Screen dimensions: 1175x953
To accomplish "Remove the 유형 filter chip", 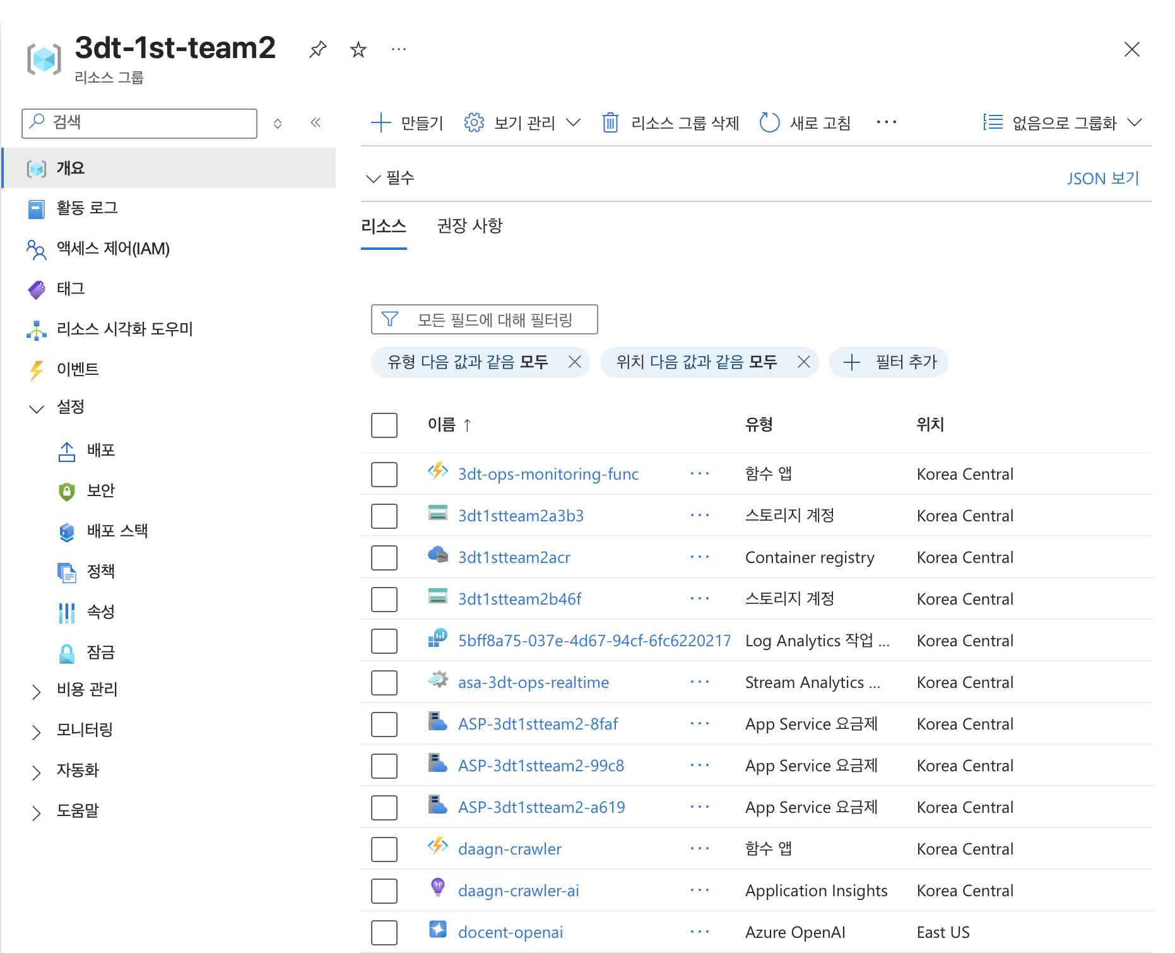I will click(574, 362).
